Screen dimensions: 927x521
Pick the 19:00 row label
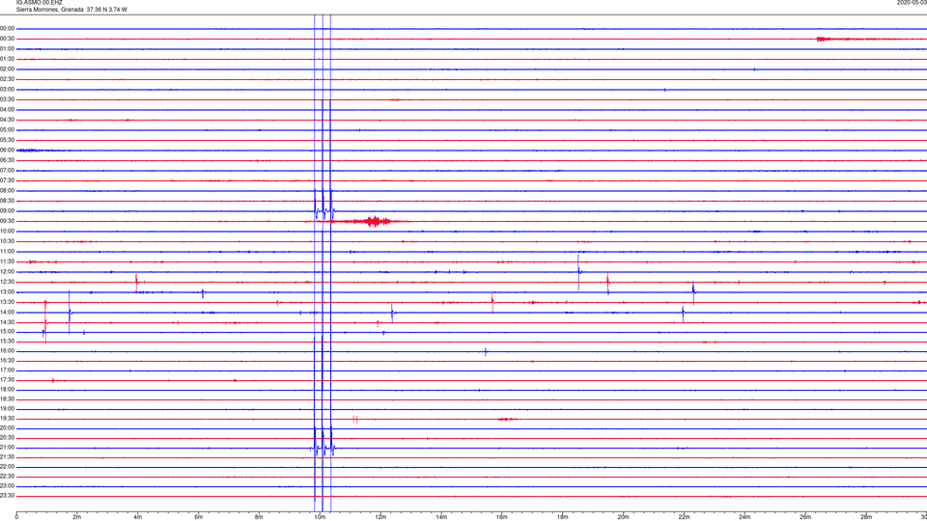pyautogui.click(x=8, y=409)
